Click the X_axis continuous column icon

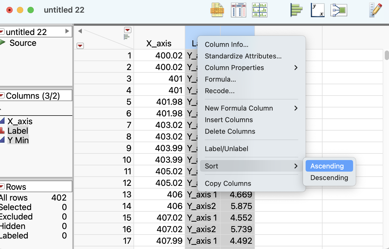click(x=2, y=121)
